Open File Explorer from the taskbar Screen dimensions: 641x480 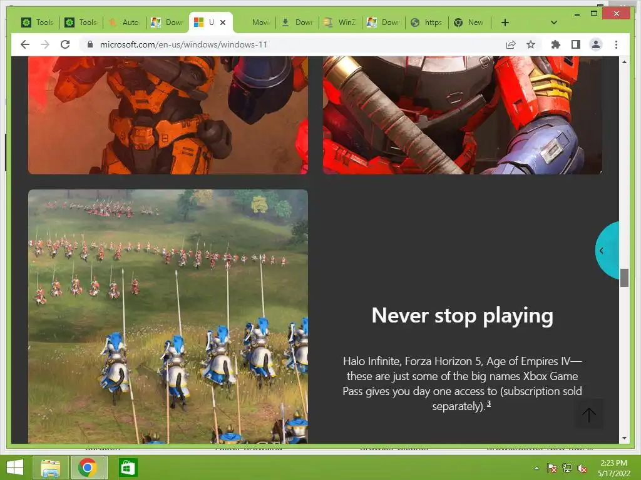(x=50, y=467)
